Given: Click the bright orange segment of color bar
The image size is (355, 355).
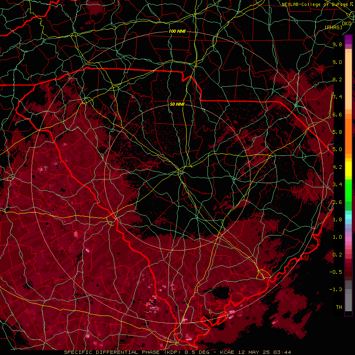Looking at the screenshot, I should click(x=348, y=136).
